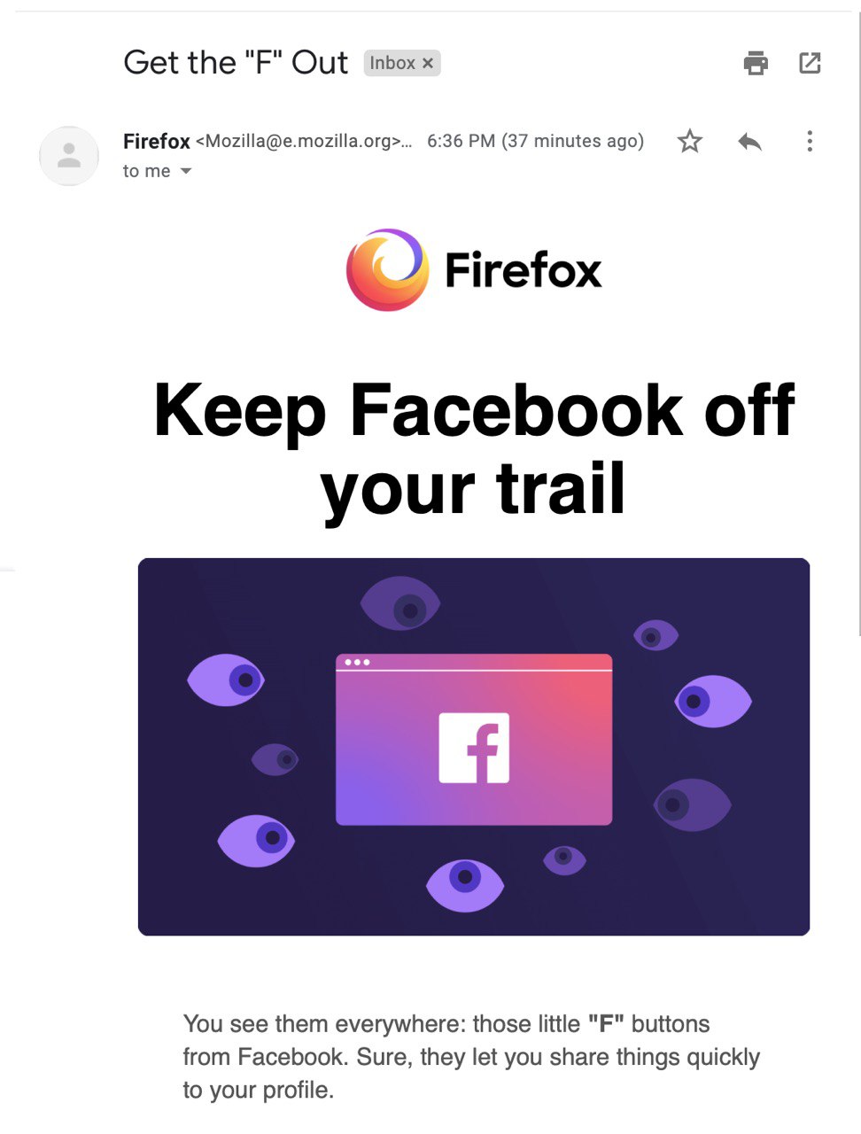Image resolution: width=861 pixels, height=1134 pixels.
Task: Click the headline Keep Facebook off your trail
Action: (x=474, y=449)
